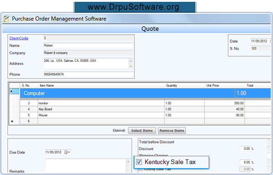Click the Select Items button
Image resolution: width=273 pixels, height=175 pixels.
tap(142, 131)
